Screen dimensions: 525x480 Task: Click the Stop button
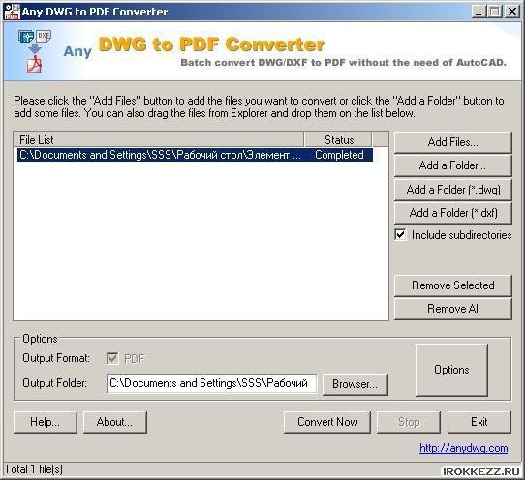point(409,422)
